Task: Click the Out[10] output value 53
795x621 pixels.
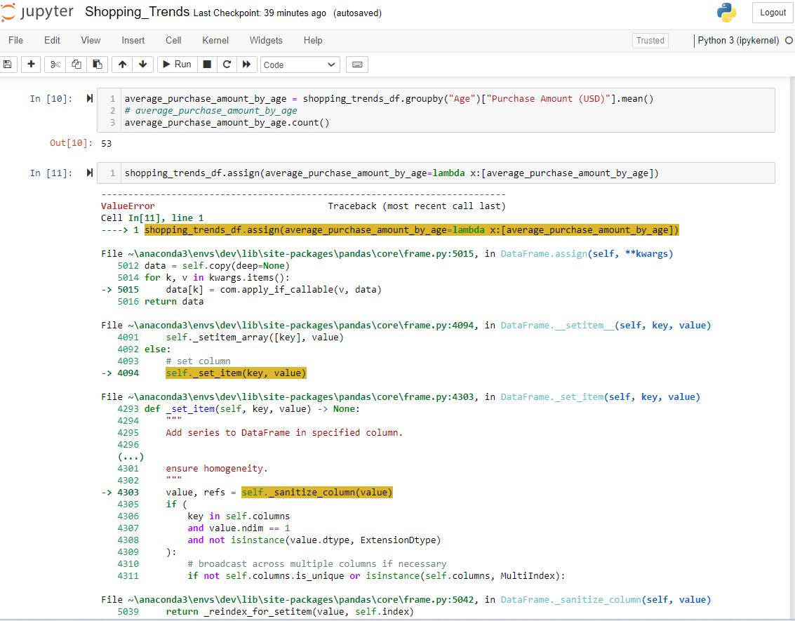Action: click(x=106, y=143)
